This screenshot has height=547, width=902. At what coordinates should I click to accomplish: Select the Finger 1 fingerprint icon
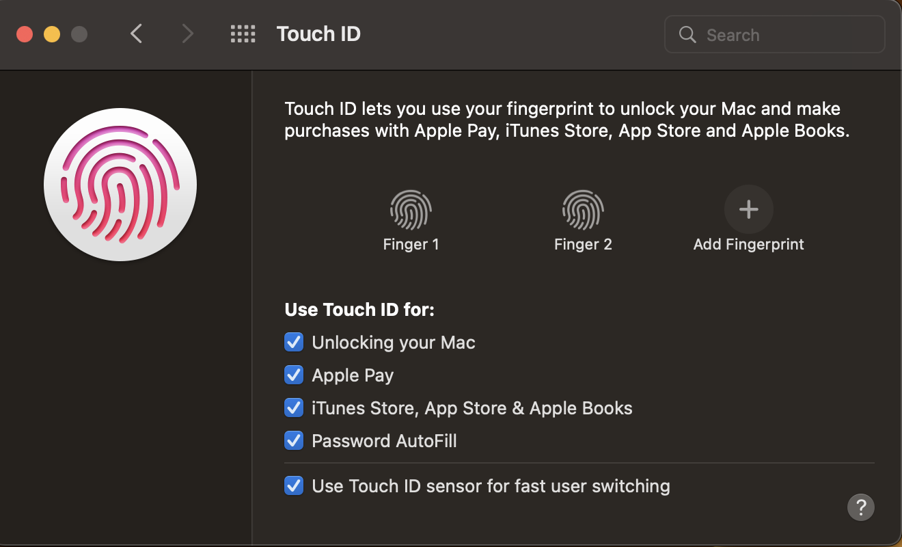411,209
